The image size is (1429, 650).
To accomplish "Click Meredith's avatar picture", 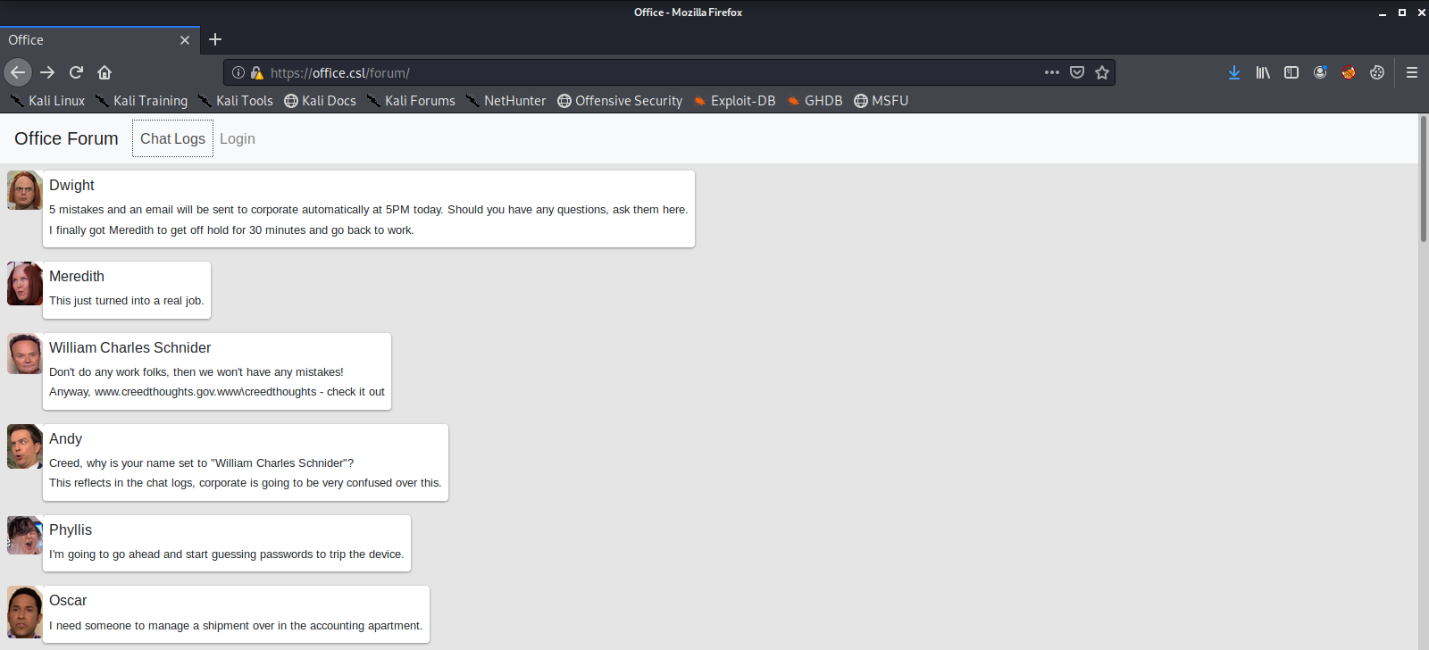I will pos(25,283).
